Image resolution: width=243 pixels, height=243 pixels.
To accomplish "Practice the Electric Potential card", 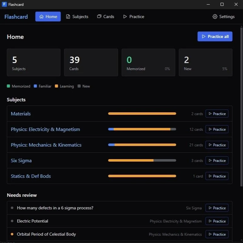I will (x=217, y=221).
